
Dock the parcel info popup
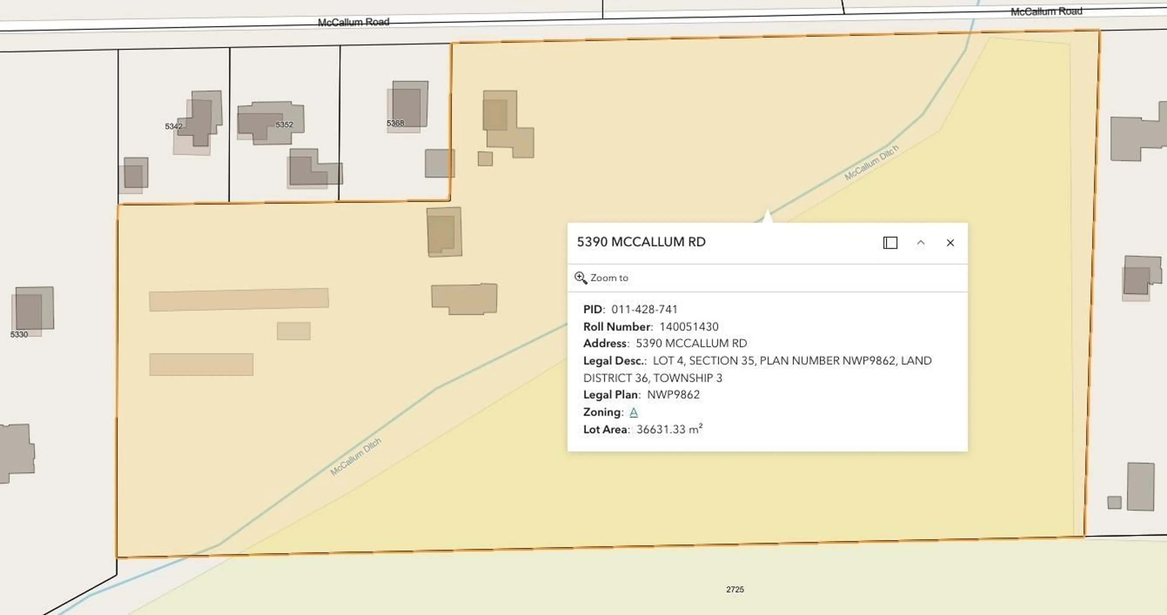tap(890, 243)
